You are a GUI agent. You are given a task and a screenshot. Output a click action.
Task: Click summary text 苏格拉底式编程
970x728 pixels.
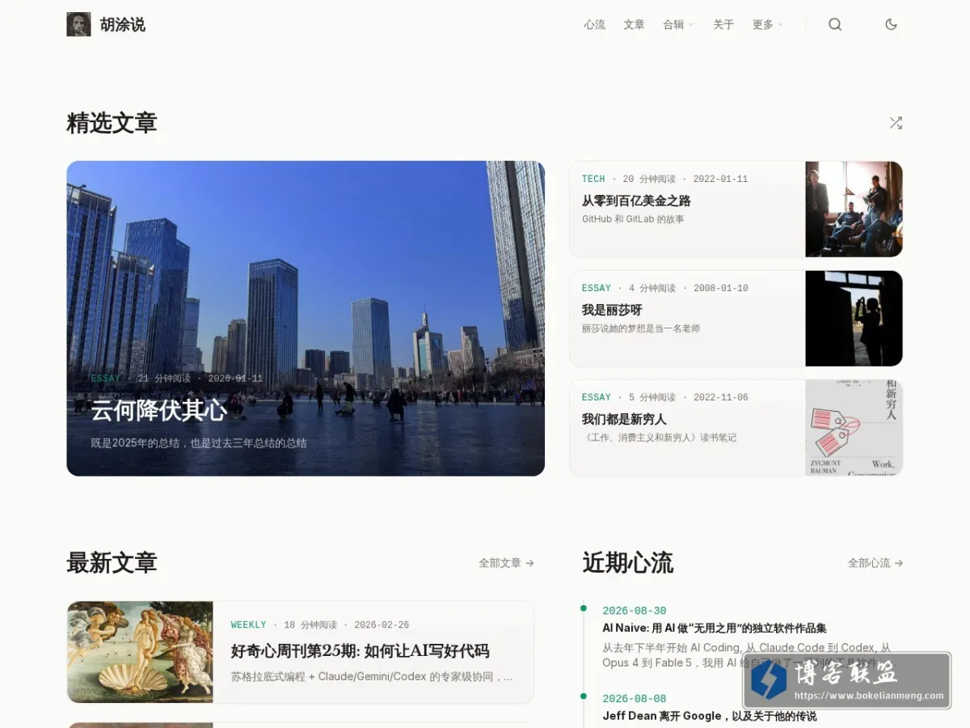click(x=372, y=676)
